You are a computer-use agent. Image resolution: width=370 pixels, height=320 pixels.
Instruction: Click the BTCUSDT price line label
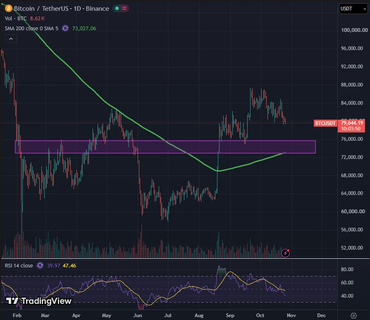325,123
